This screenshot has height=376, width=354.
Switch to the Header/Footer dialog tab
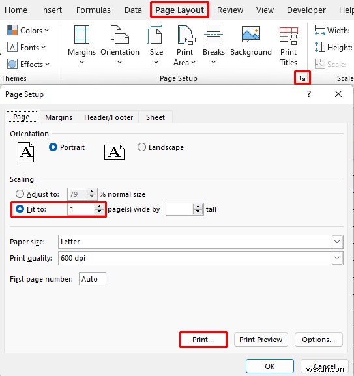pyautogui.click(x=108, y=117)
